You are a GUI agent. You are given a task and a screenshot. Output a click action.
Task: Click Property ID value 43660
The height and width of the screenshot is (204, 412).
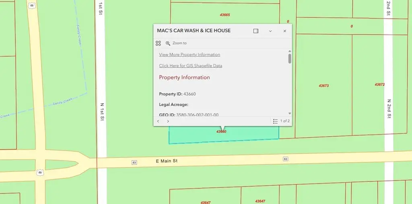coord(190,94)
